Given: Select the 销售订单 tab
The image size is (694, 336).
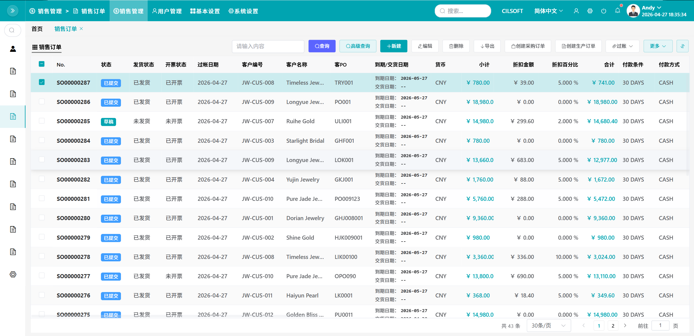Looking at the screenshot, I should click(66, 29).
